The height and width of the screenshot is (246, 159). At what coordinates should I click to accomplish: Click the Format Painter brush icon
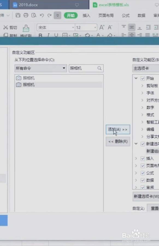click(x=26, y=28)
